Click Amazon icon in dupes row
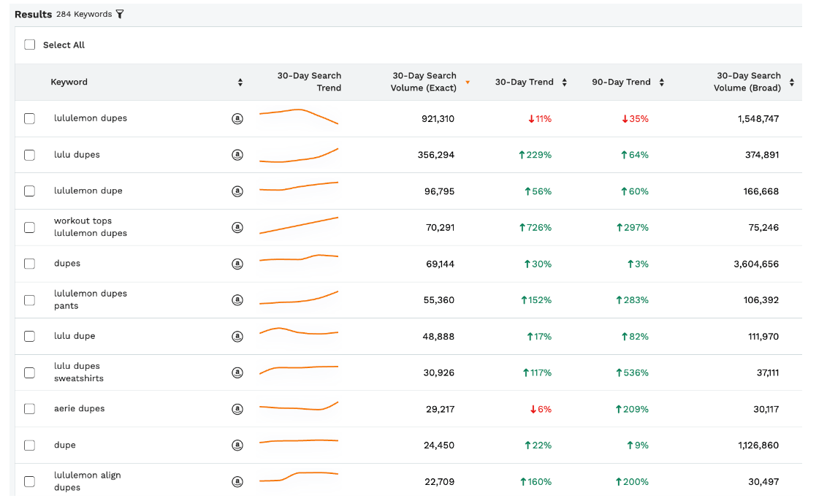This screenshot has height=501, width=827. click(x=237, y=264)
